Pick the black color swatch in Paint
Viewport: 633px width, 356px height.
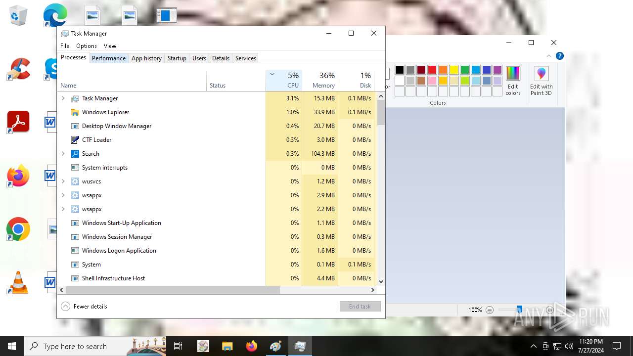tap(400, 70)
